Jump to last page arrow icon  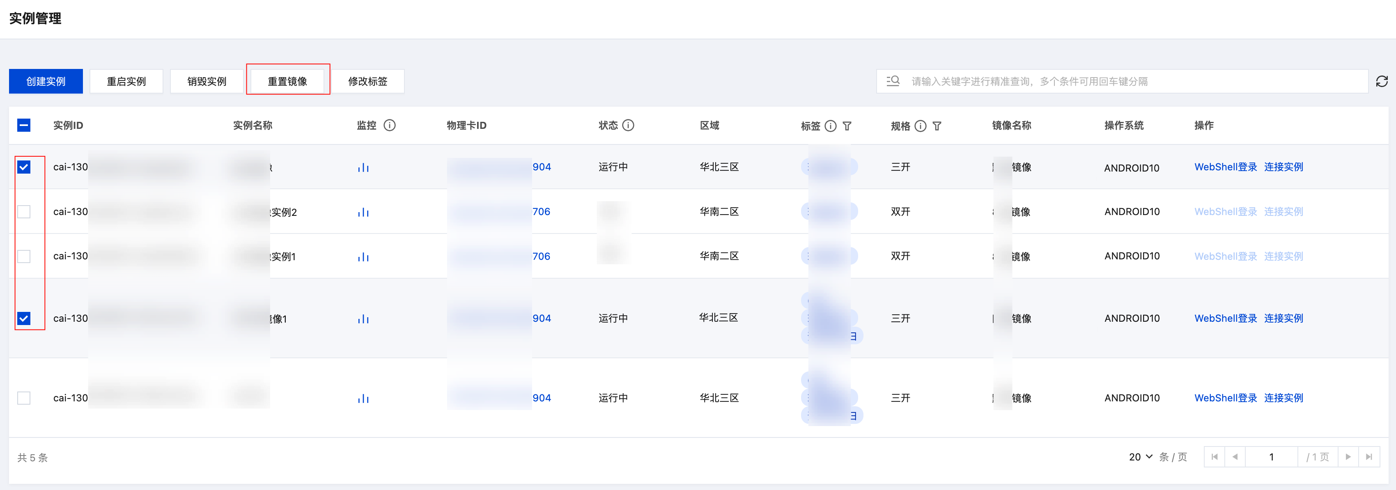click(x=1368, y=457)
